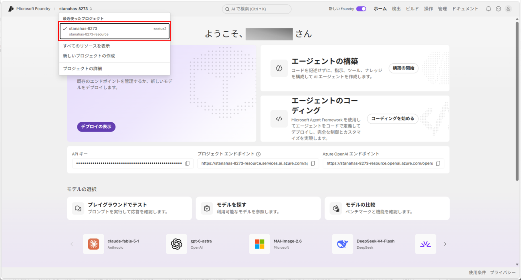Click the OpenAI gpt-6-astra logo
This screenshot has height=280, width=521.
(176, 244)
